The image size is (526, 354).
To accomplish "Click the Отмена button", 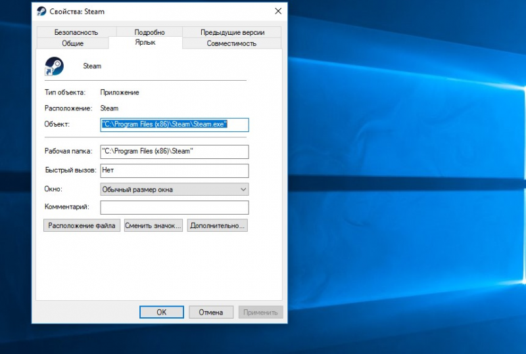I will click(210, 312).
